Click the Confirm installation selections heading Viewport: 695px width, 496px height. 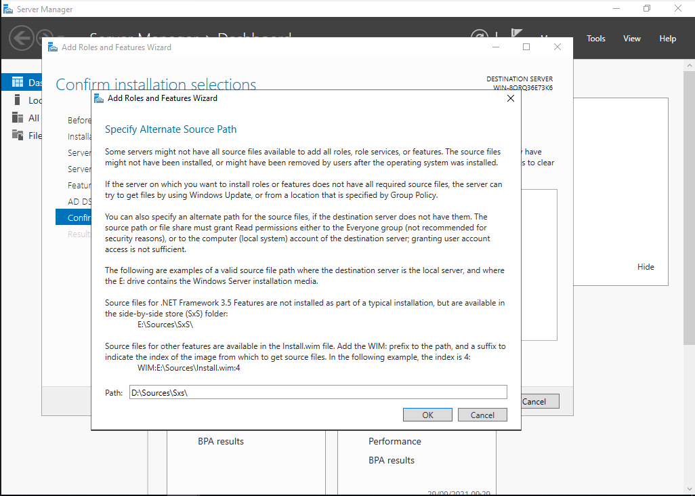(x=156, y=84)
